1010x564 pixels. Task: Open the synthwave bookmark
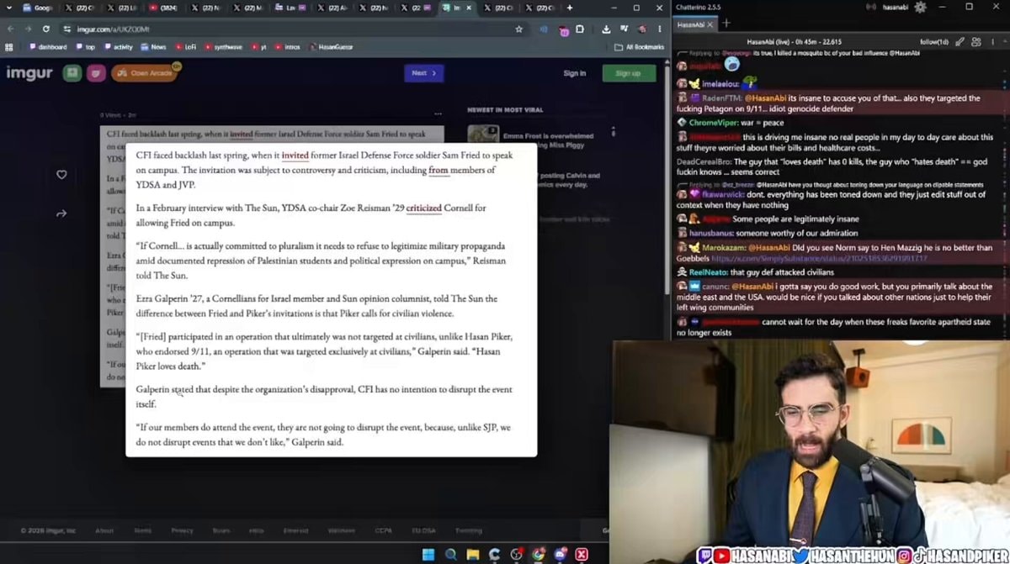tap(223, 47)
